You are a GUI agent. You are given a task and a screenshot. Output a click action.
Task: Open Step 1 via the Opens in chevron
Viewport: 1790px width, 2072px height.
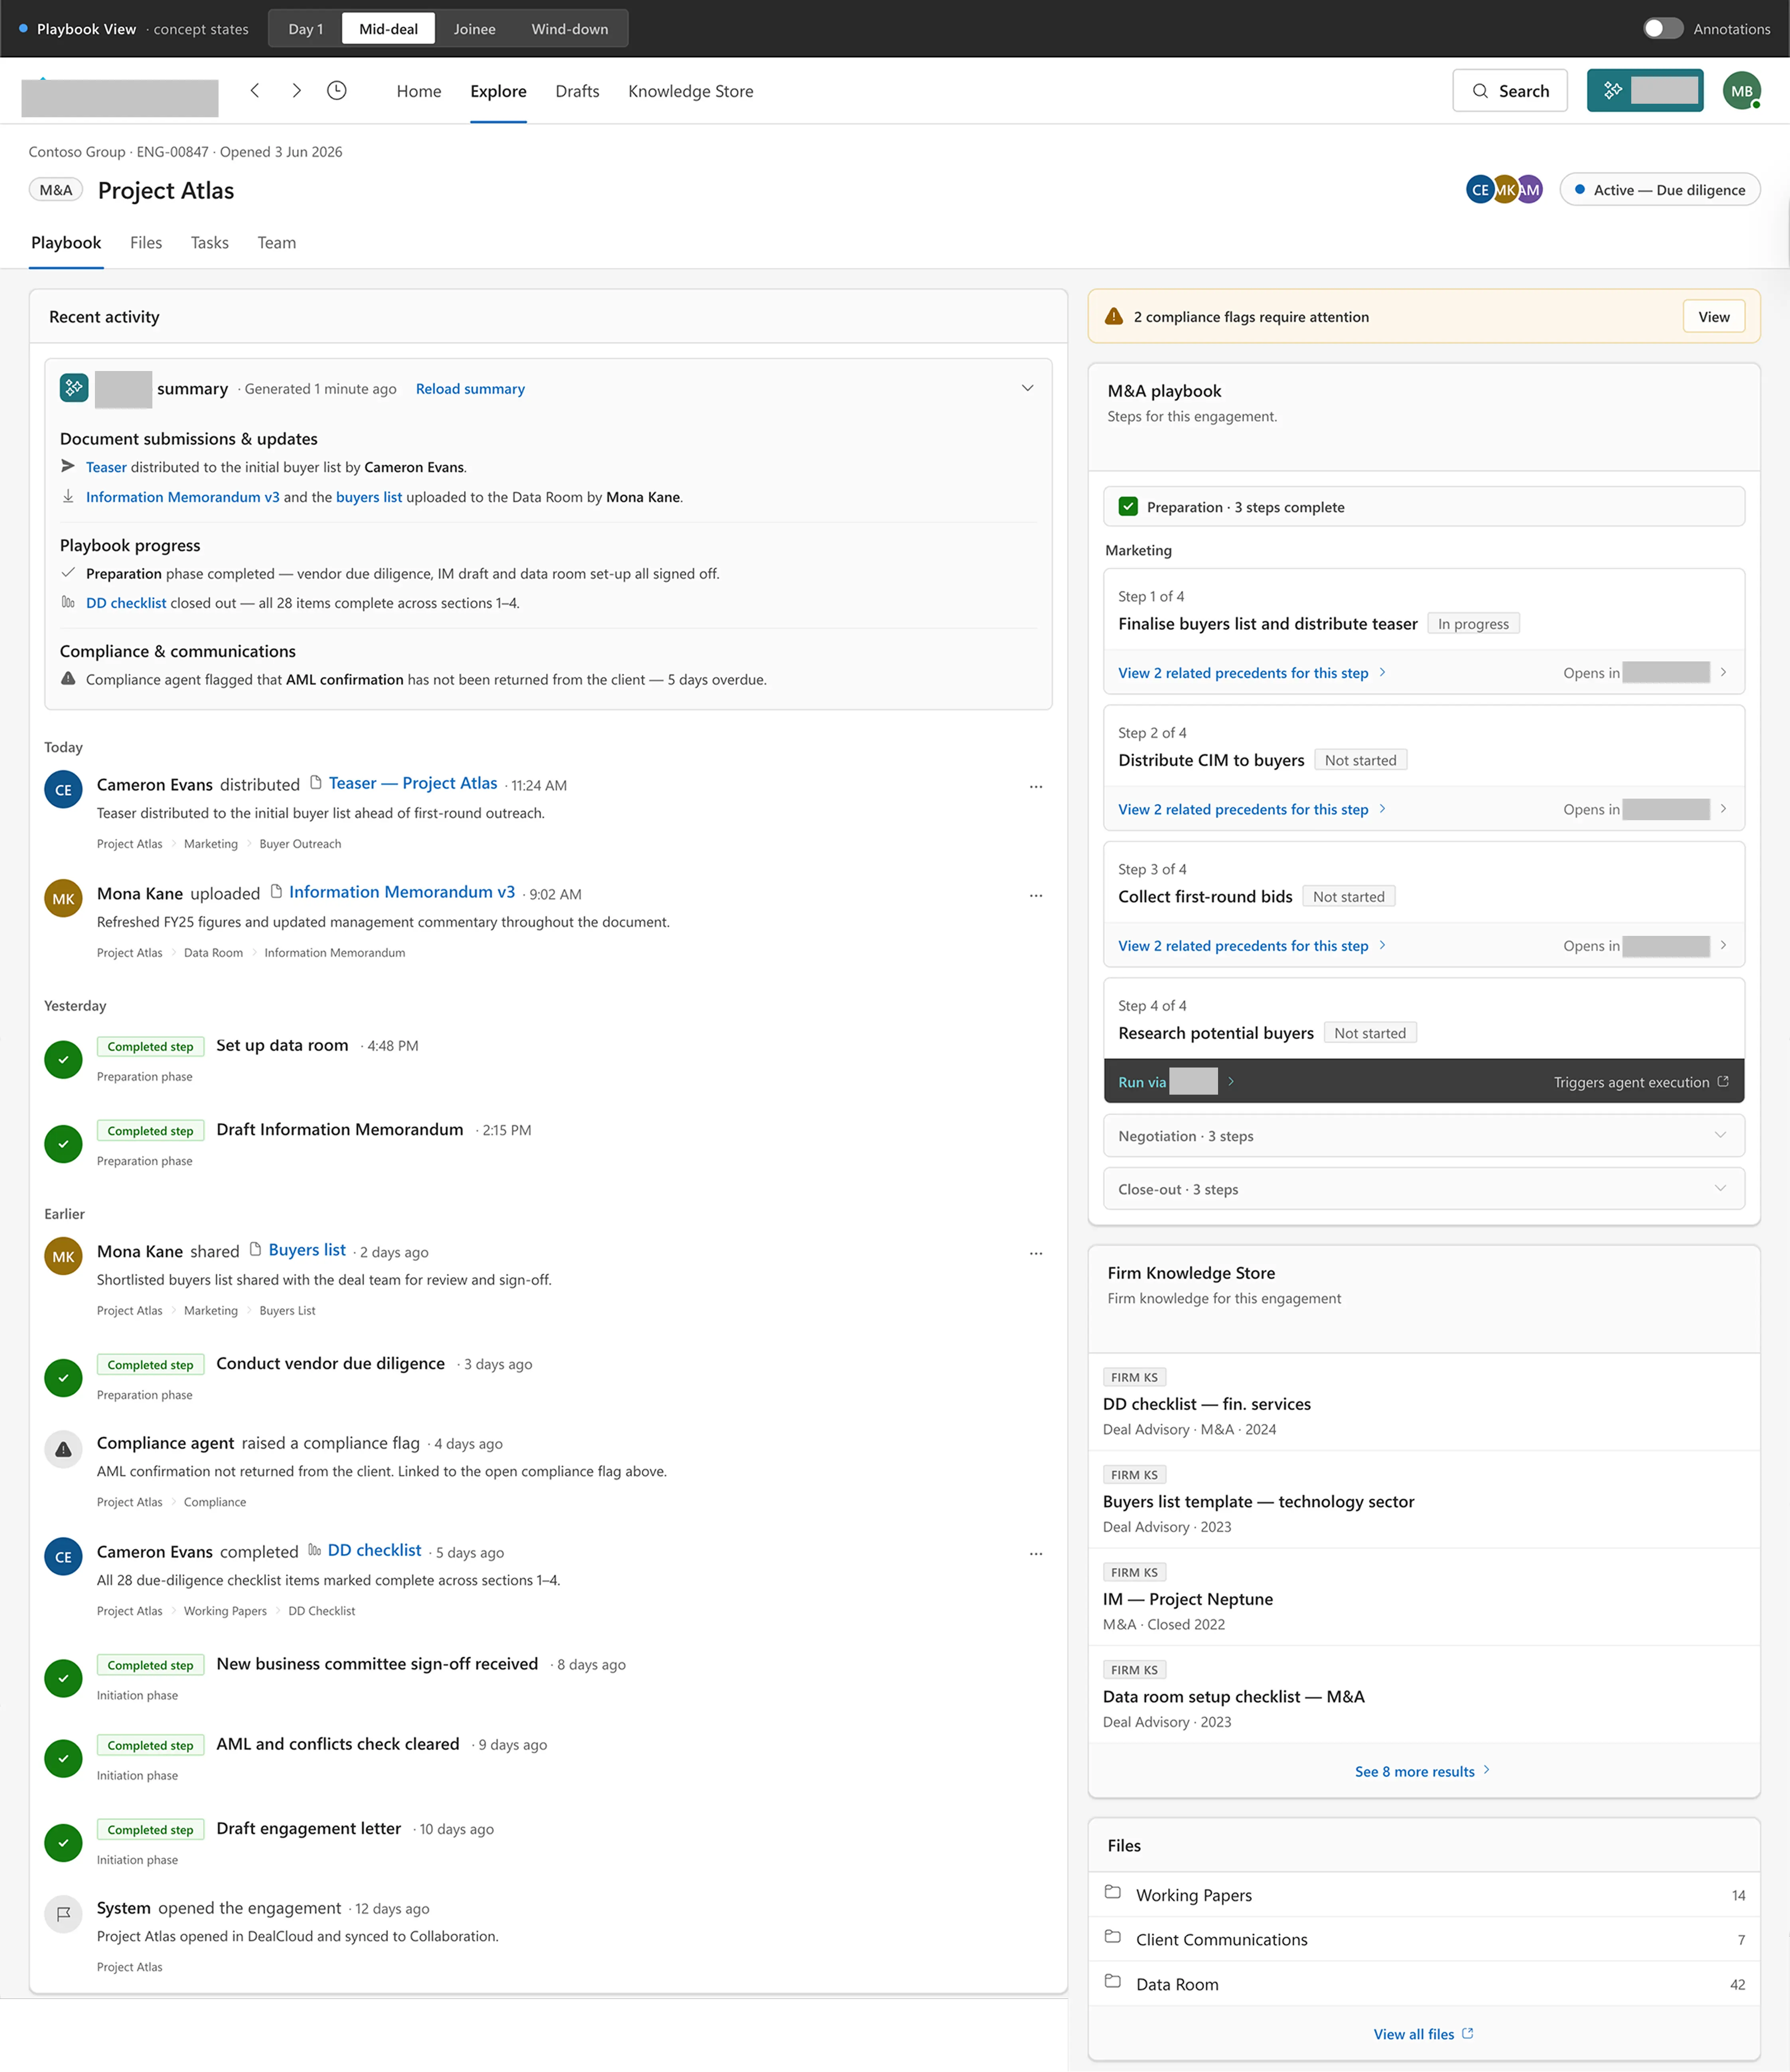(1723, 672)
